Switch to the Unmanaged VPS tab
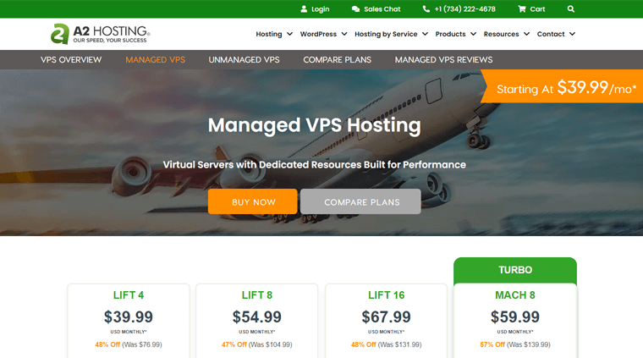This screenshot has height=358, width=643. pos(244,60)
